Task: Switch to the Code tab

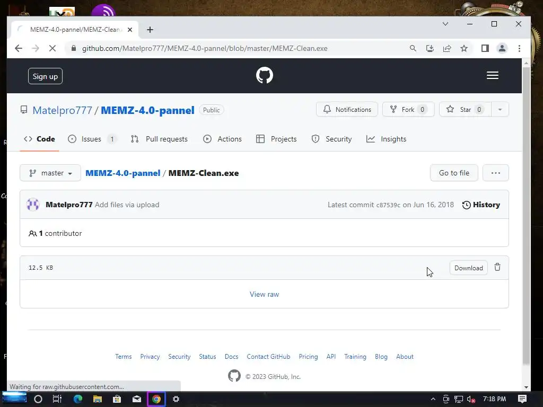Action: tap(39, 139)
